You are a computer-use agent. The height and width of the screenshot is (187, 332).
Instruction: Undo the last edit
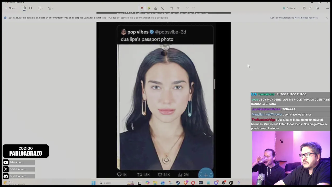point(187,8)
